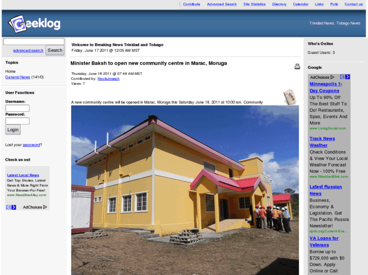Image resolution: width=368 pixels, height=275 pixels.
Task: Click left ad's previous arrow
Action: [x=8, y=207]
